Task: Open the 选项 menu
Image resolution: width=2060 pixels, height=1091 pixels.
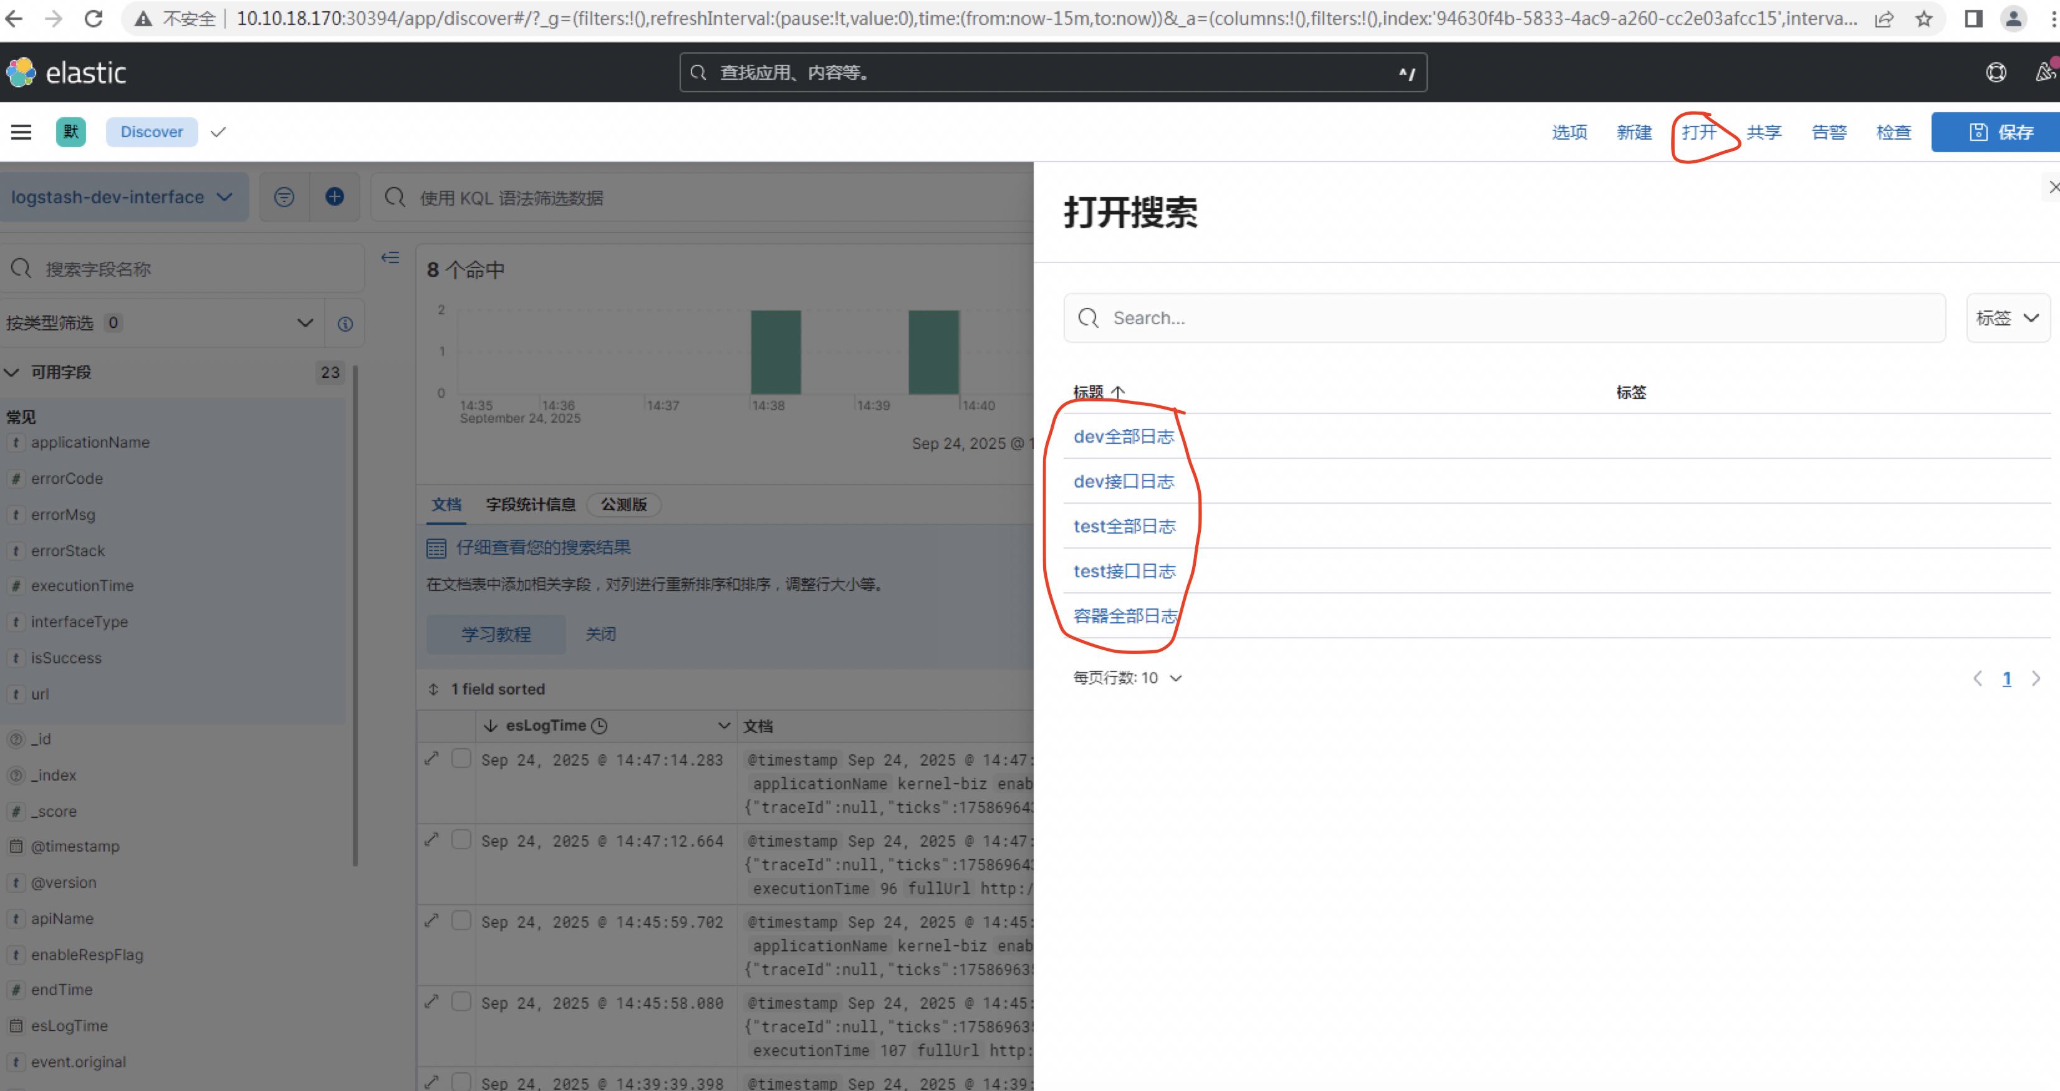Action: point(1569,132)
